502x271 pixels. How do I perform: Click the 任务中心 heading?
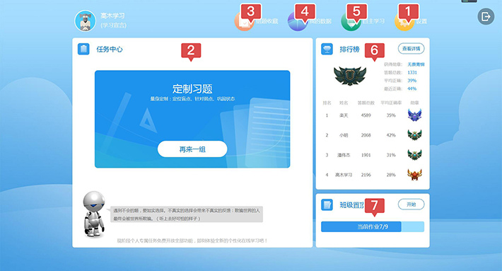pyautogui.click(x=110, y=49)
